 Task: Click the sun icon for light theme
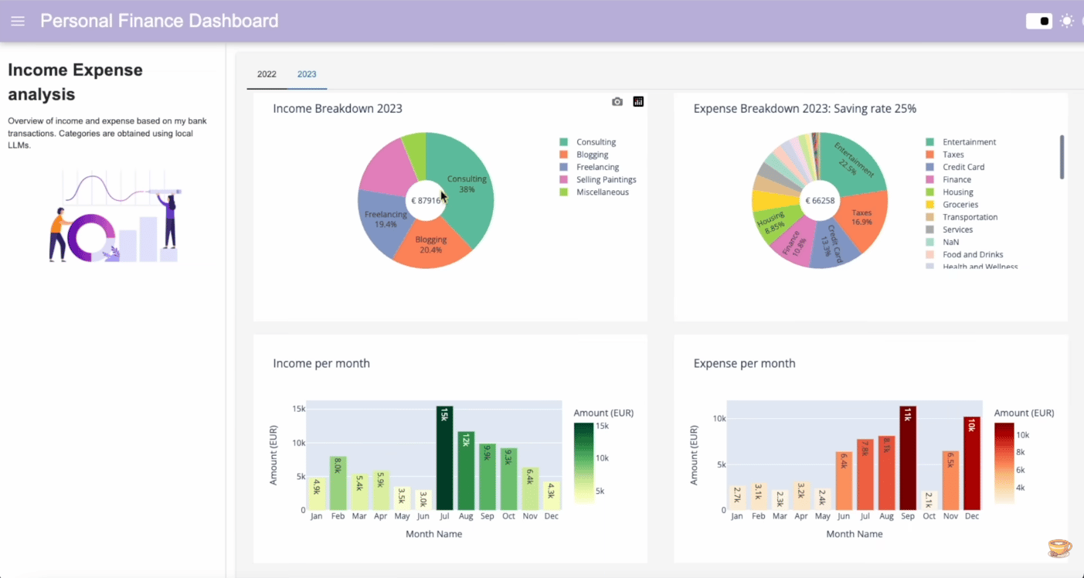[x=1067, y=21]
